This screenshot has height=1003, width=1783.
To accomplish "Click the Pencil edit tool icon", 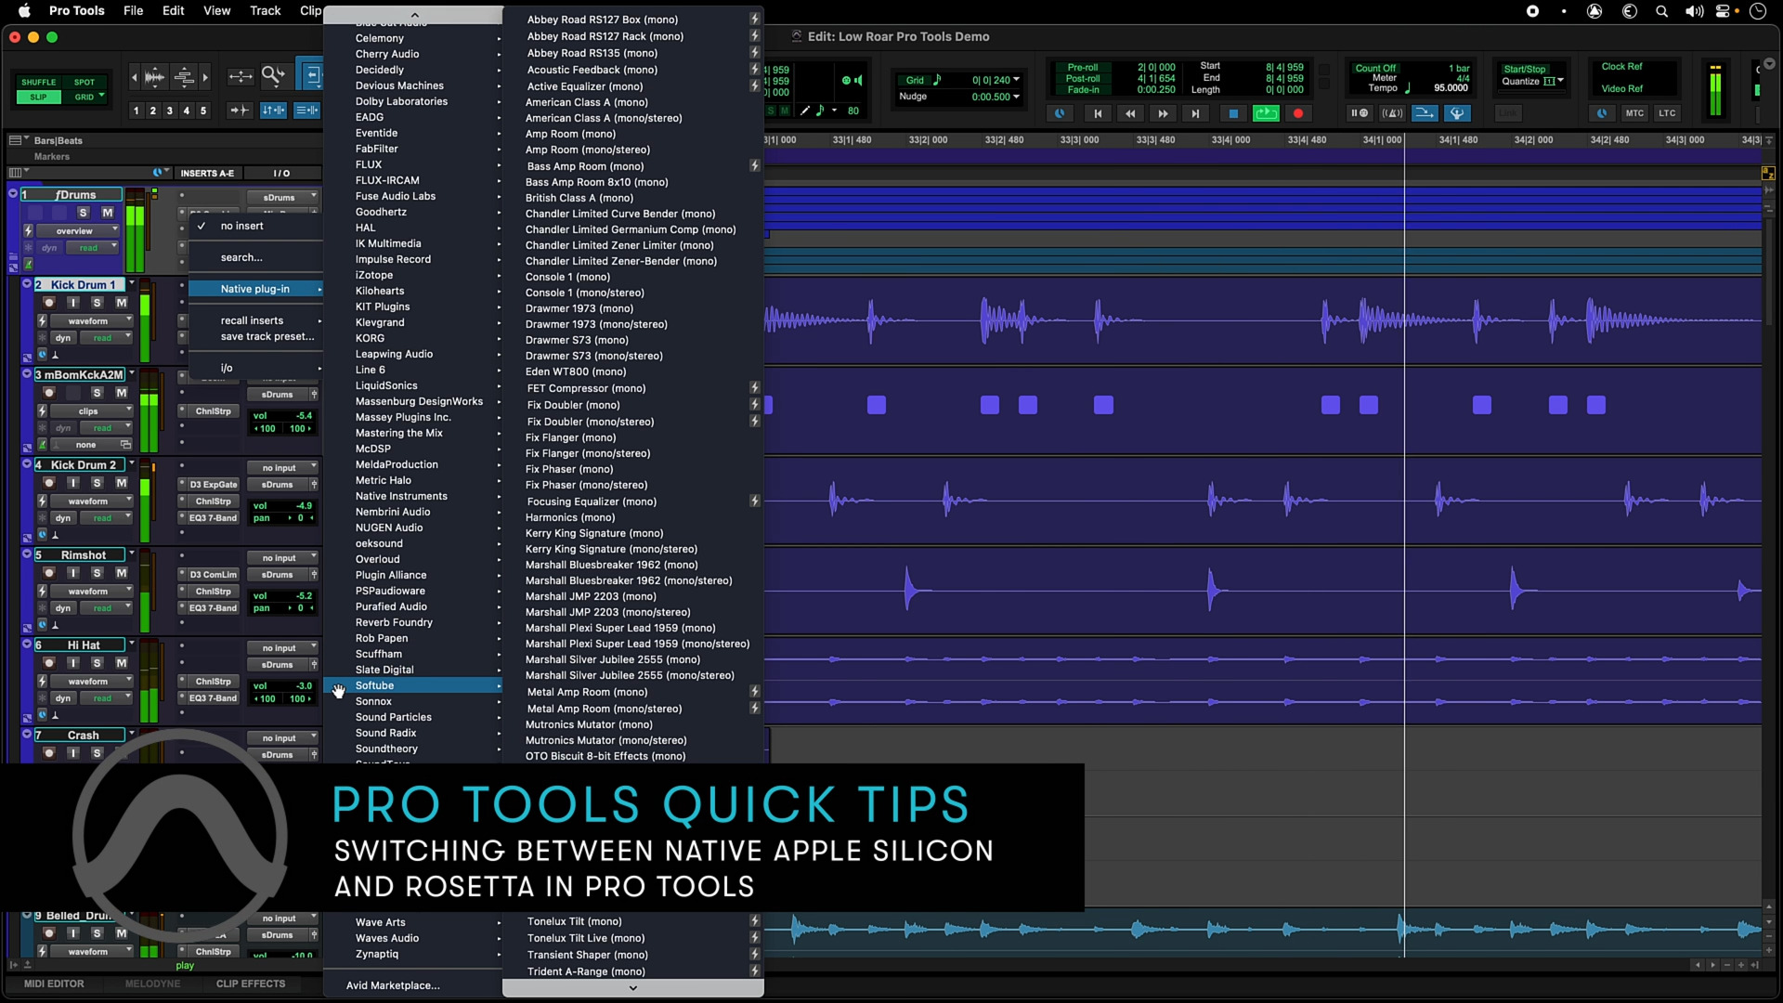I will [804, 112].
